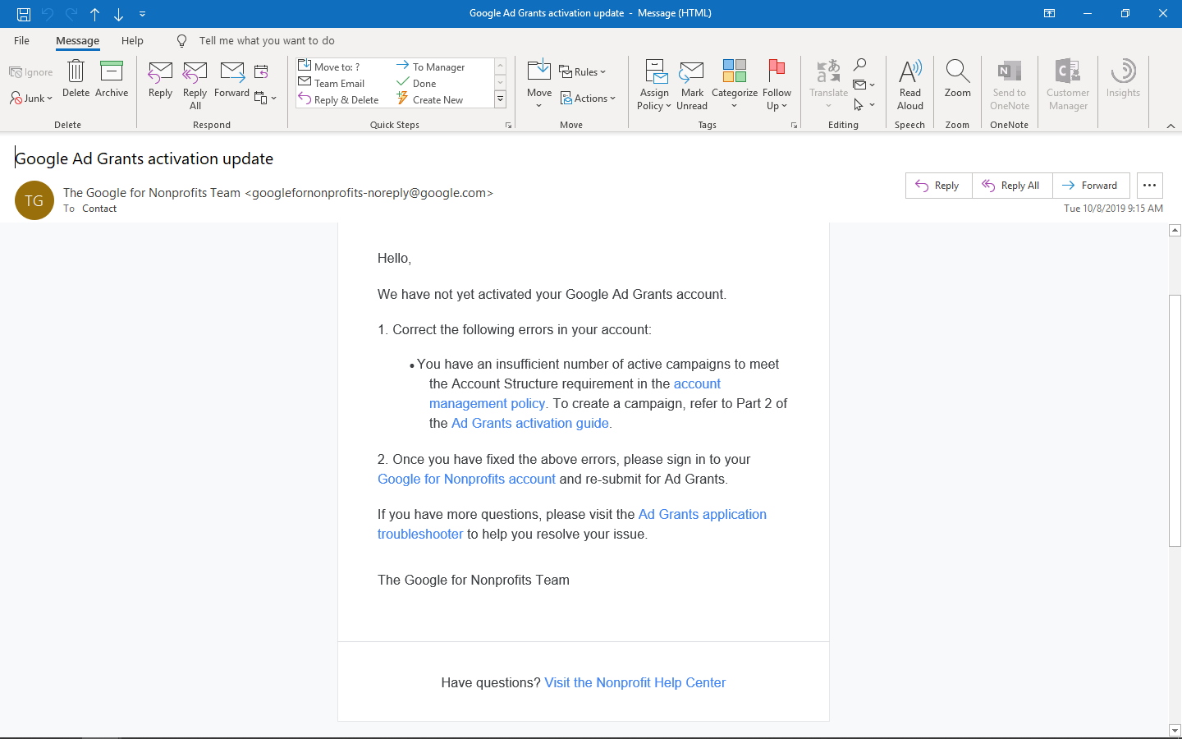This screenshot has height=739, width=1182.
Task: Open Customer Manager
Action: [1068, 85]
